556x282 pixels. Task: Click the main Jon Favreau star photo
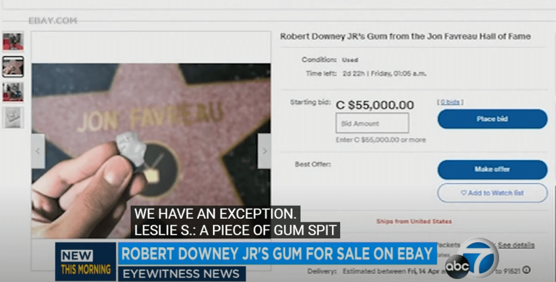[151, 151]
